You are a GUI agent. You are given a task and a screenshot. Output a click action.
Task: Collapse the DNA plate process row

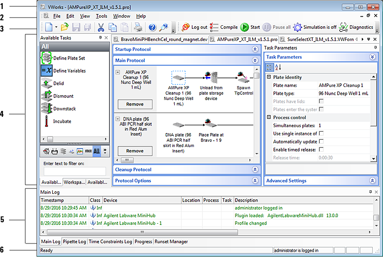click(x=118, y=119)
